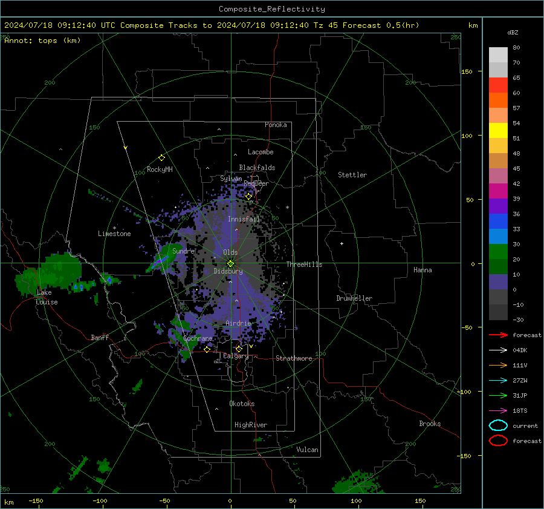This screenshot has height=509, width=544.
Task: Click the magenta 18TS track arrow
Action: [x=498, y=411]
